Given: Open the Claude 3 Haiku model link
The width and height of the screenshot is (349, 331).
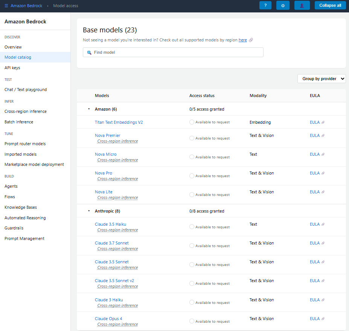Looking at the screenshot, I should tap(109, 300).
